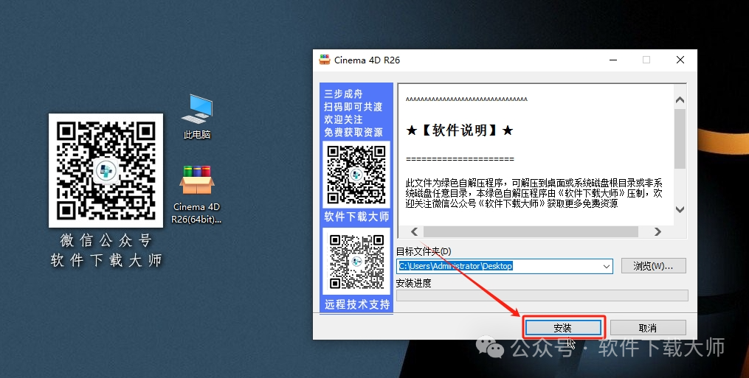The image size is (749, 378).
Task: Click the 安装进度 progress bar
Action: pos(542,295)
